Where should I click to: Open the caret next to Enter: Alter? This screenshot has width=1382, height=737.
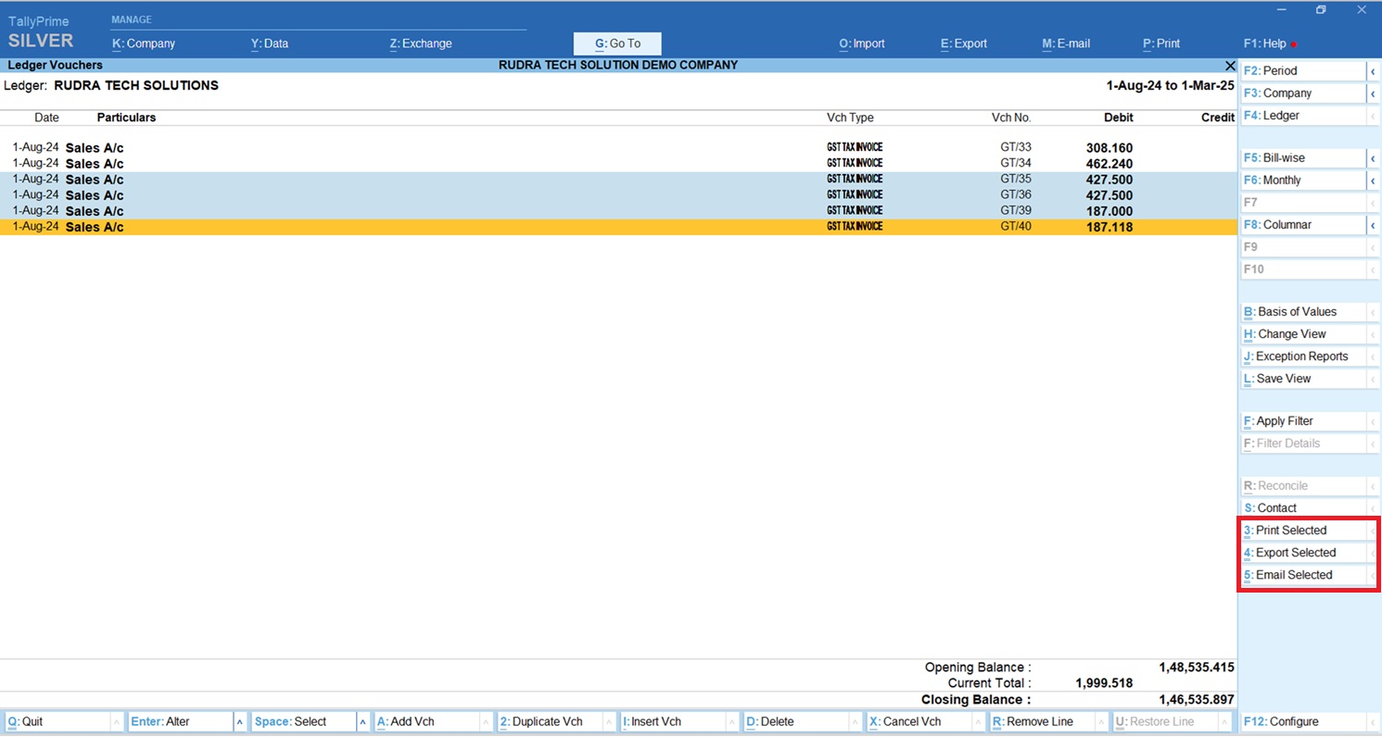[x=240, y=722]
